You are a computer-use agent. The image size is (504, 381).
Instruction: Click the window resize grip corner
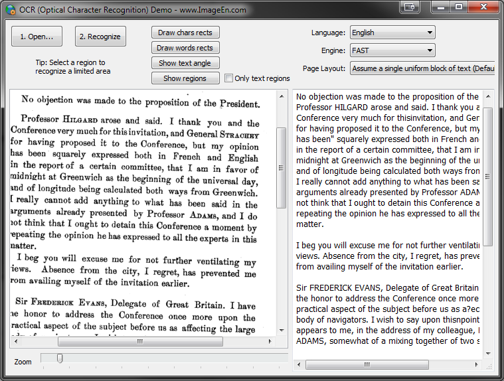489,366
